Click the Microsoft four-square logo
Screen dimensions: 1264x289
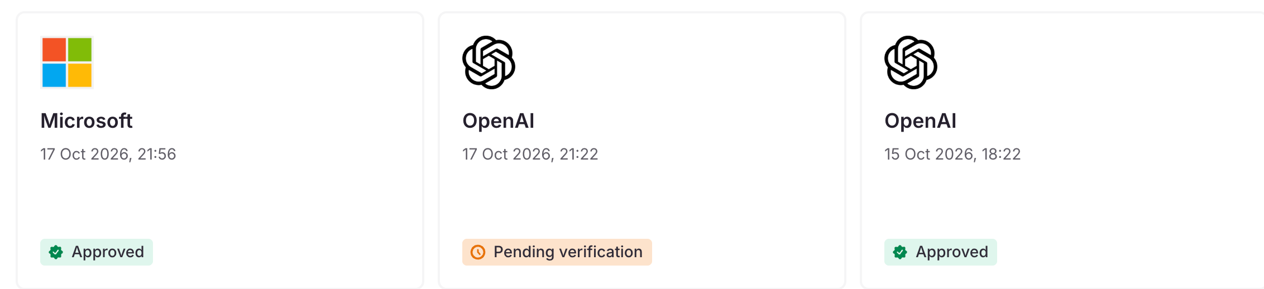click(x=67, y=62)
